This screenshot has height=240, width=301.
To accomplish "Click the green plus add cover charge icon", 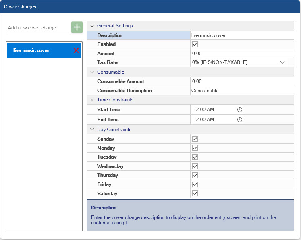I will click(77, 27).
